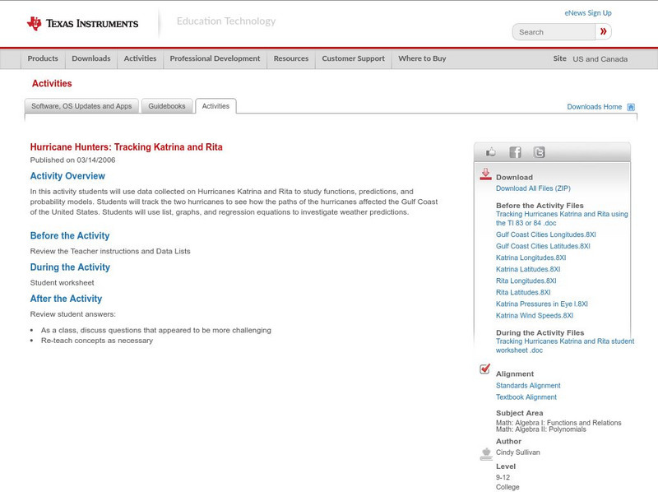Download Gulf Coast Cities Longitudes.8XI

pos(545,234)
